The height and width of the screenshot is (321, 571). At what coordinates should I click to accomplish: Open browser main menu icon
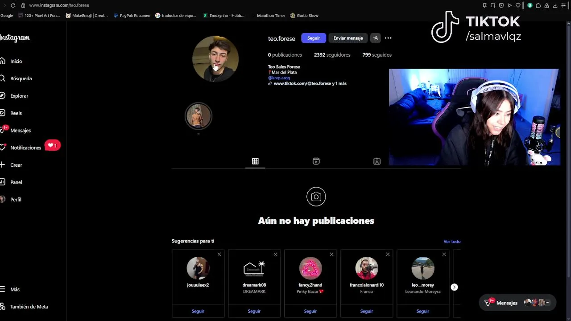(x=563, y=5)
